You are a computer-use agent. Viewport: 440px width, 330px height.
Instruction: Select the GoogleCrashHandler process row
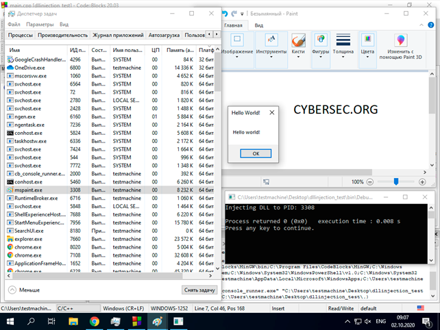110,60
